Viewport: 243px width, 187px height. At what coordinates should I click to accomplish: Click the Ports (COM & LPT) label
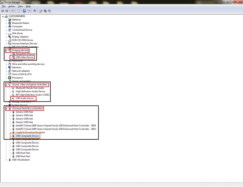(22, 74)
